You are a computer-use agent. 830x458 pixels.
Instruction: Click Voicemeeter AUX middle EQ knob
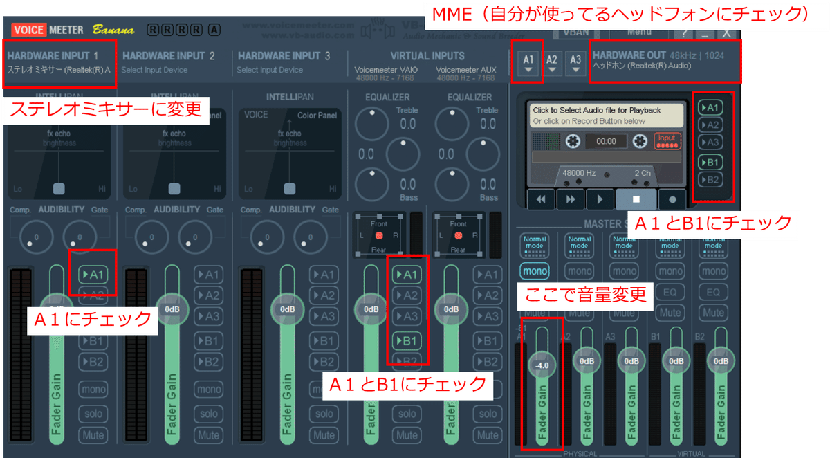(x=483, y=154)
